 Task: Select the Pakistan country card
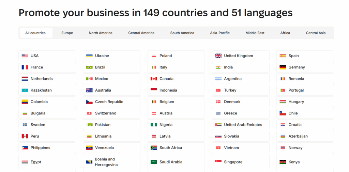[x=112, y=125]
